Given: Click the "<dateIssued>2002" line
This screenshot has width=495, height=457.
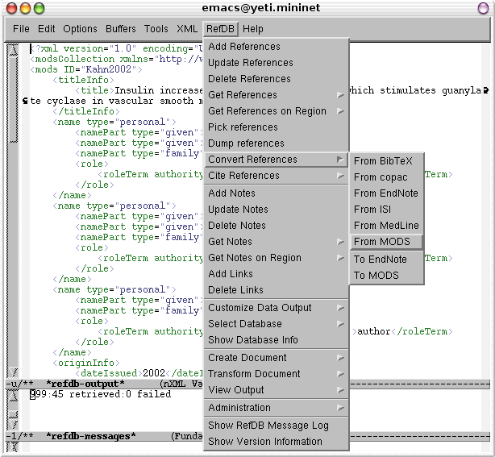Looking at the screenshot, I should tap(139, 373).
